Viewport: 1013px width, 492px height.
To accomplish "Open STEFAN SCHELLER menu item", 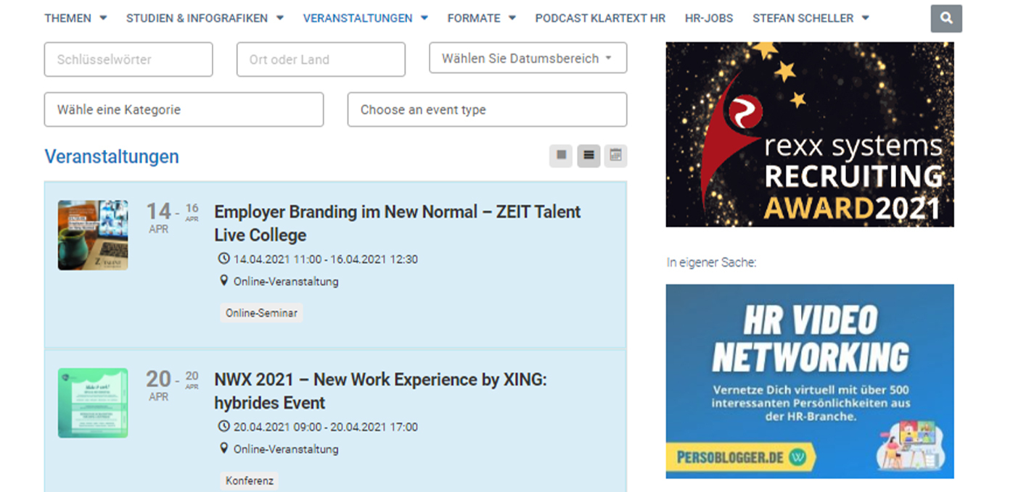I will pyautogui.click(x=803, y=18).
